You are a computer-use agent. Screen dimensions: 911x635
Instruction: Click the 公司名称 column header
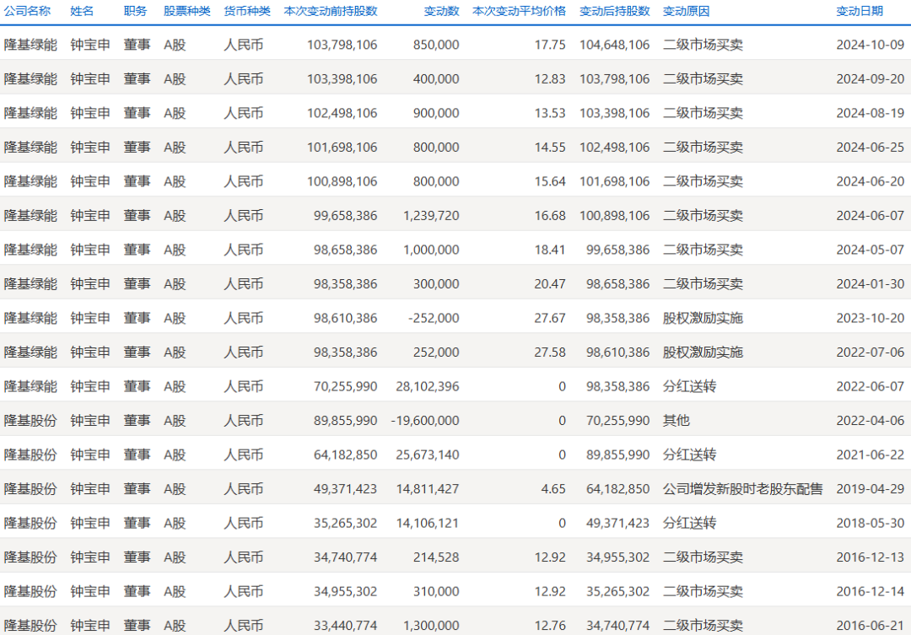click(x=27, y=11)
